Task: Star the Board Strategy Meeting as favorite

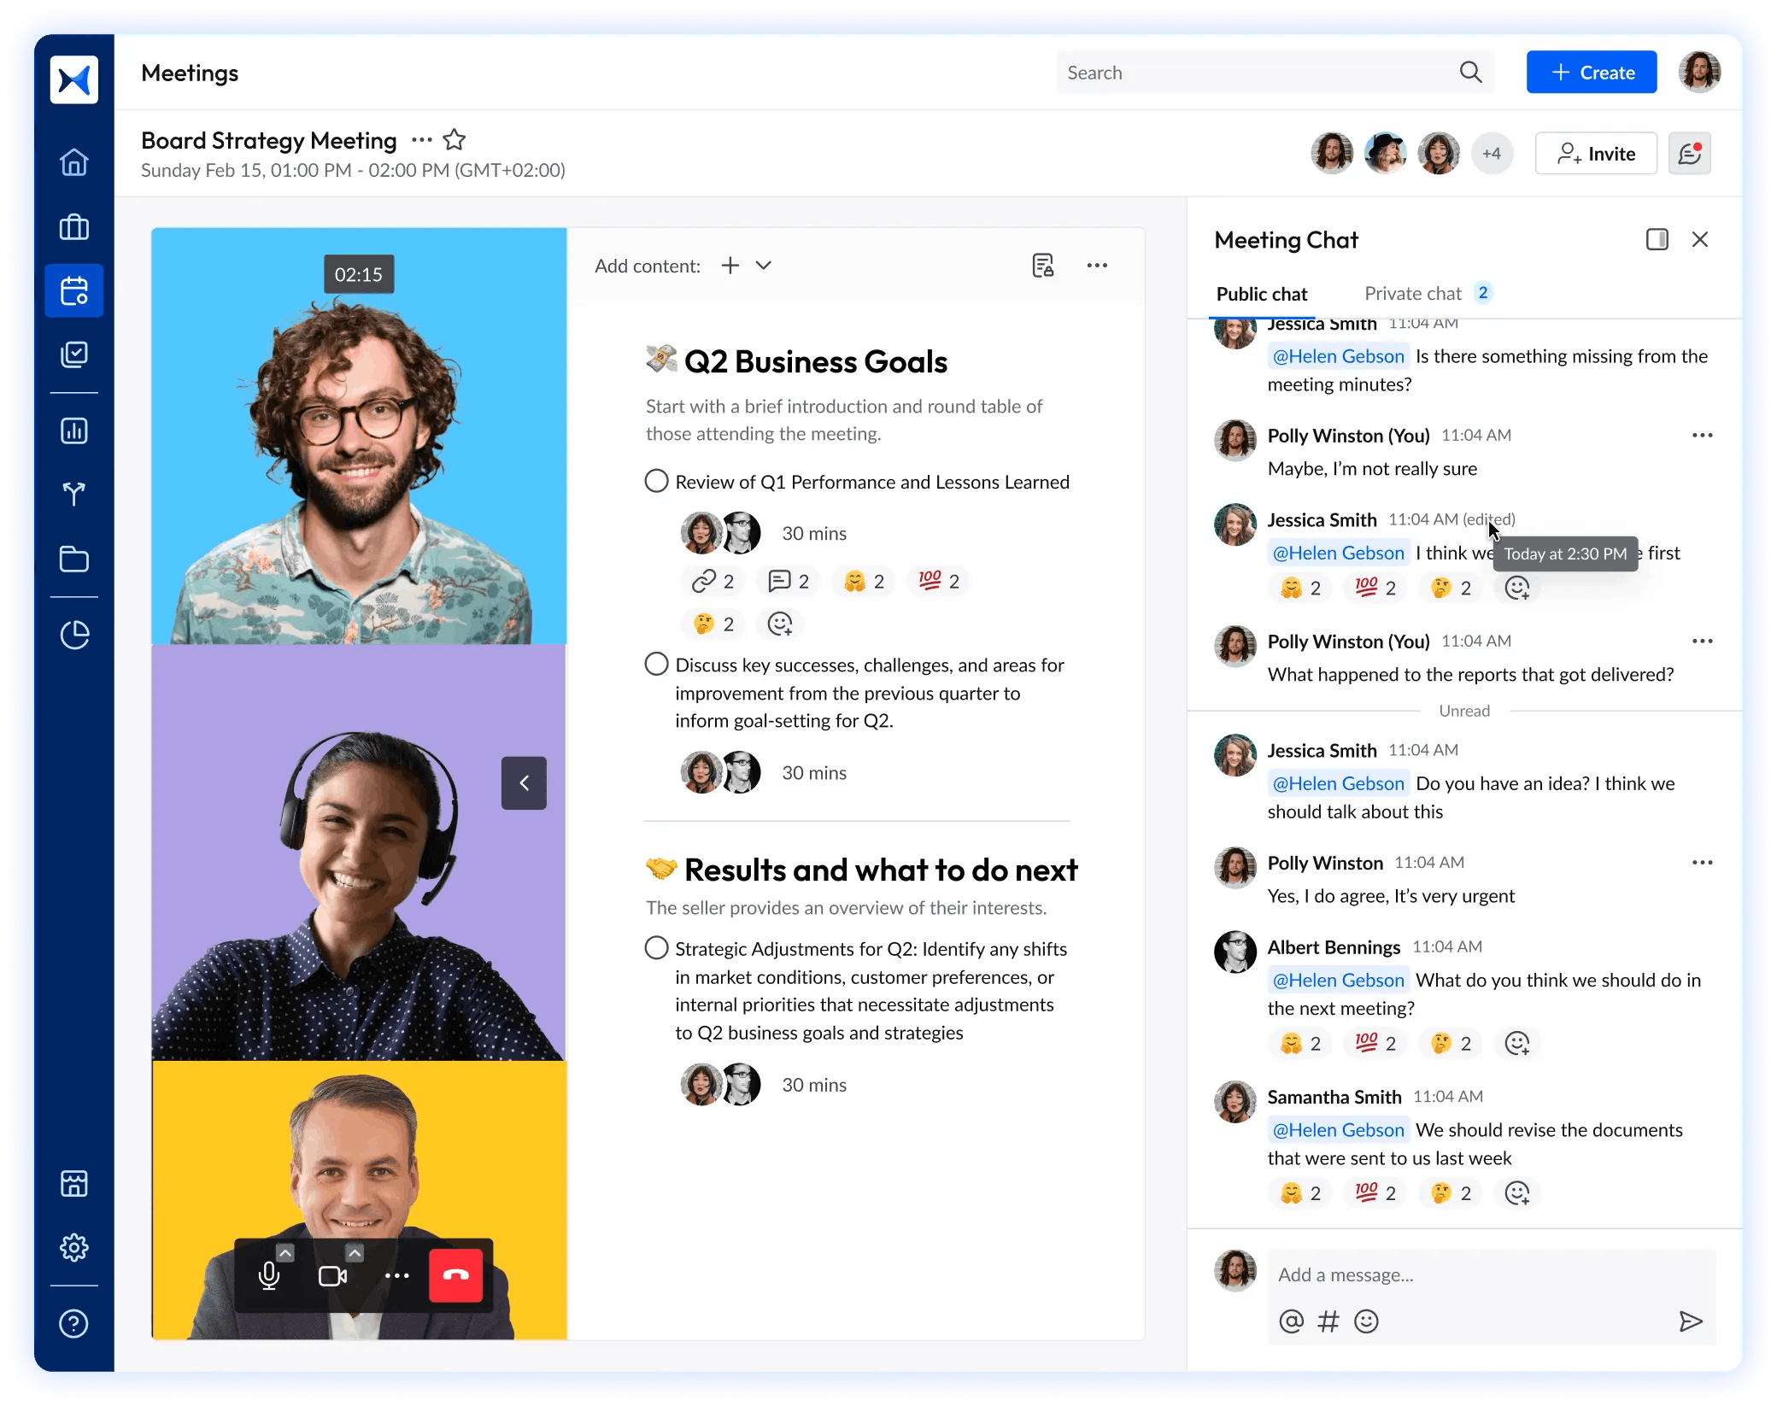Action: point(455,140)
